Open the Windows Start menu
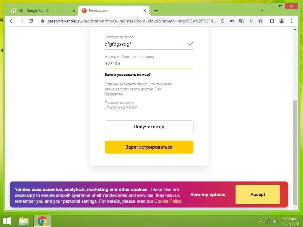Image resolution: width=303 pixels, height=227 pixels. 7,221
